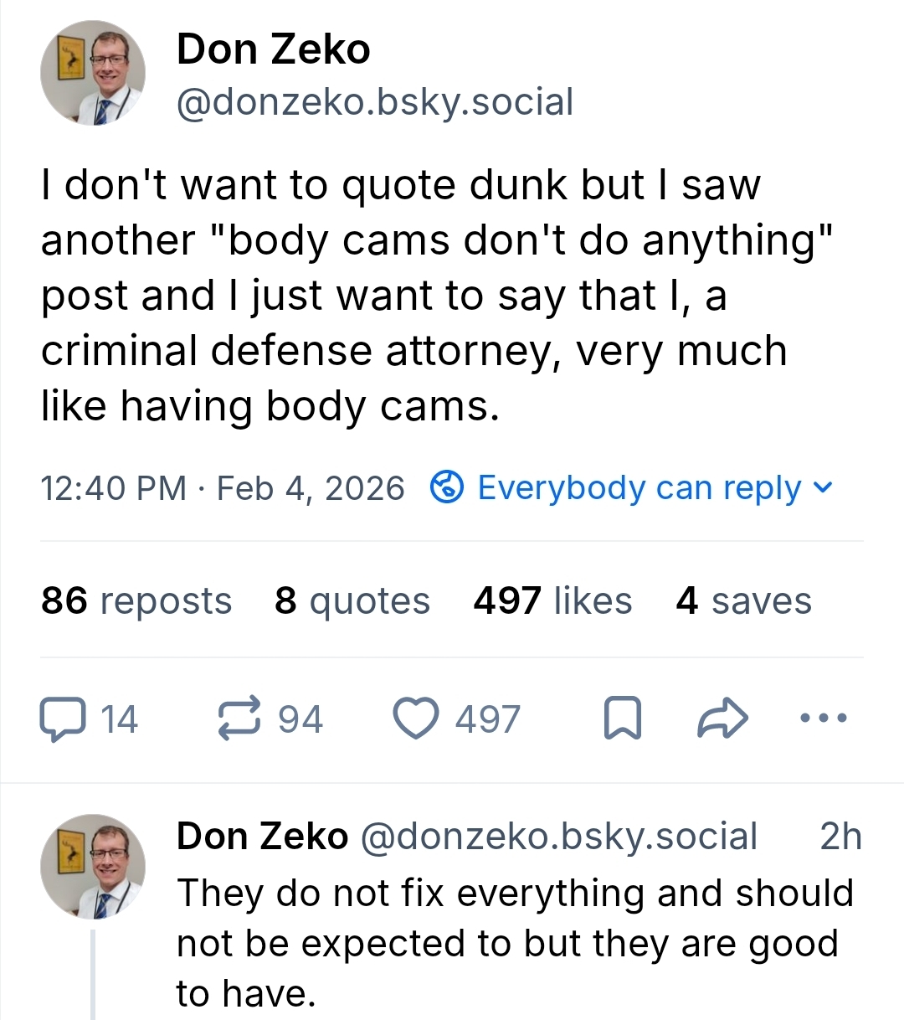Open the reply text about body cams

(514, 943)
